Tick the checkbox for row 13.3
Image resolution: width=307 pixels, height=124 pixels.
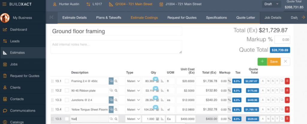[67, 100]
